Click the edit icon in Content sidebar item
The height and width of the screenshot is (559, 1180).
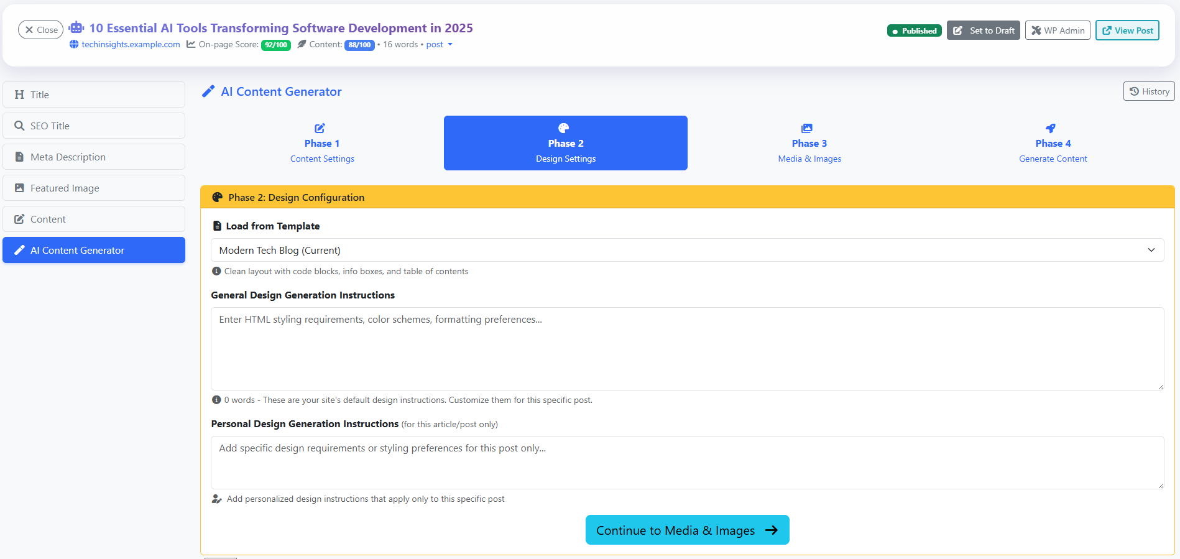tap(19, 219)
